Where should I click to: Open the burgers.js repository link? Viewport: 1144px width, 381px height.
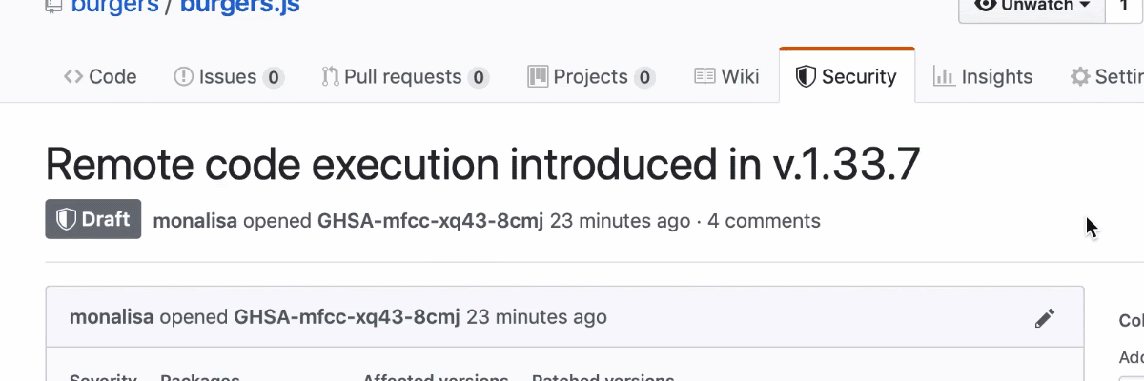coord(240,6)
